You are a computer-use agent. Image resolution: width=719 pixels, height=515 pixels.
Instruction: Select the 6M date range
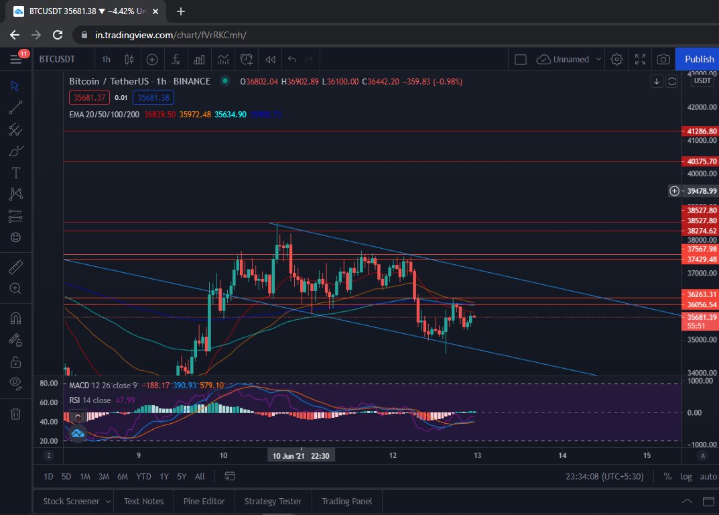[123, 477]
